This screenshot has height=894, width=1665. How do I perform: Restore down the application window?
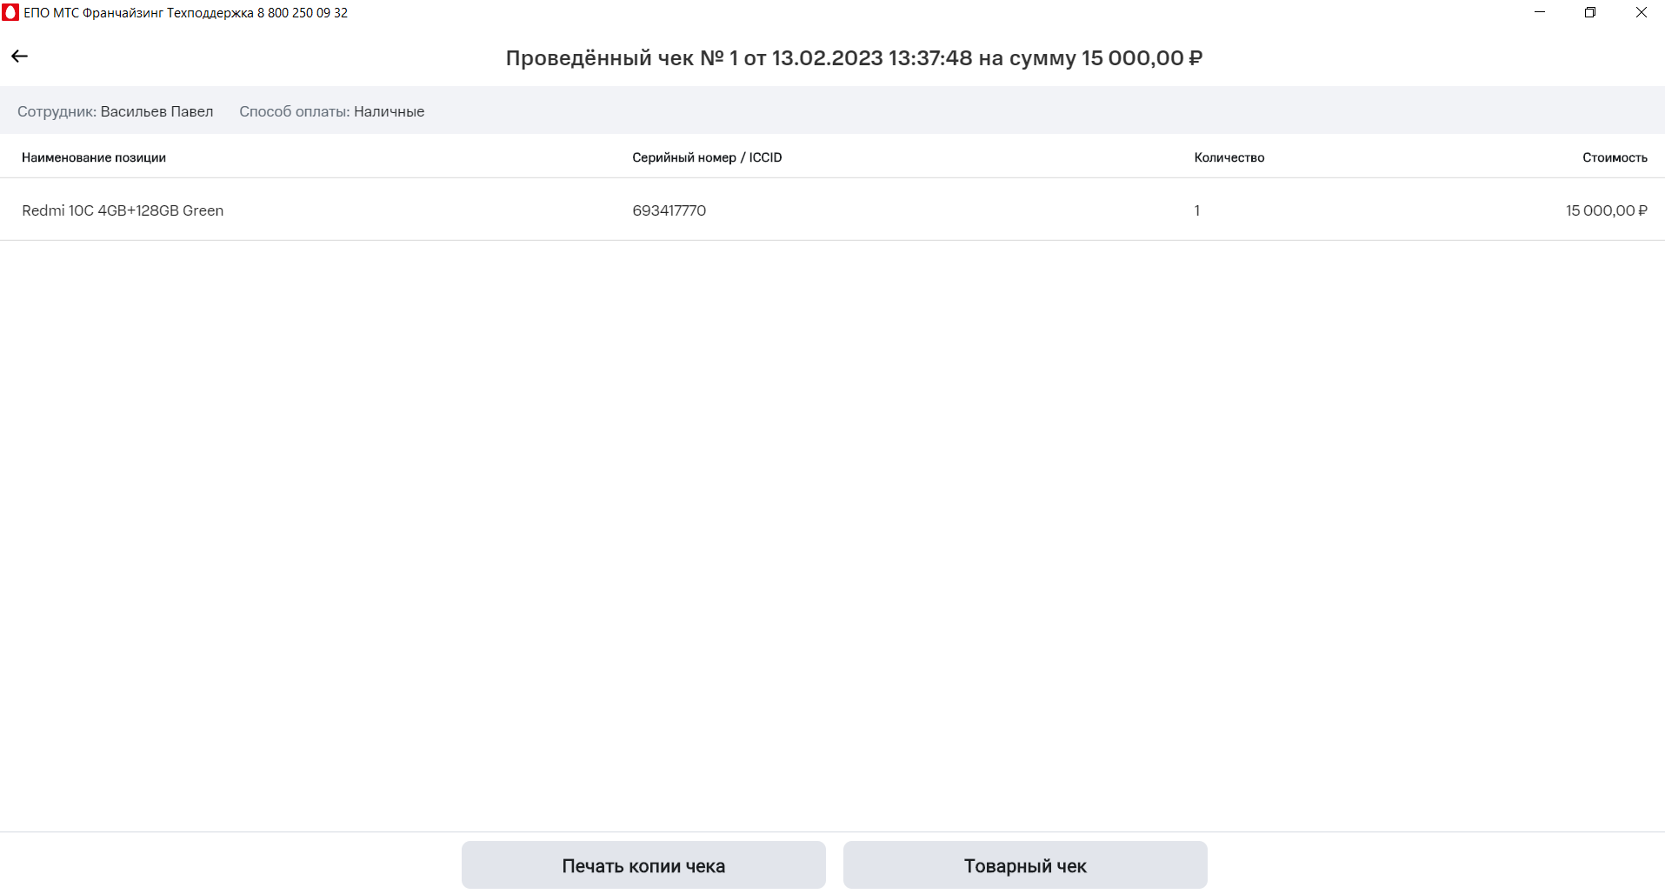(1590, 12)
